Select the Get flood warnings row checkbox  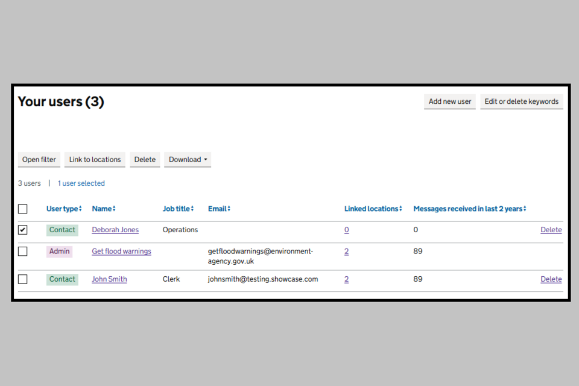pyautogui.click(x=23, y=252)
